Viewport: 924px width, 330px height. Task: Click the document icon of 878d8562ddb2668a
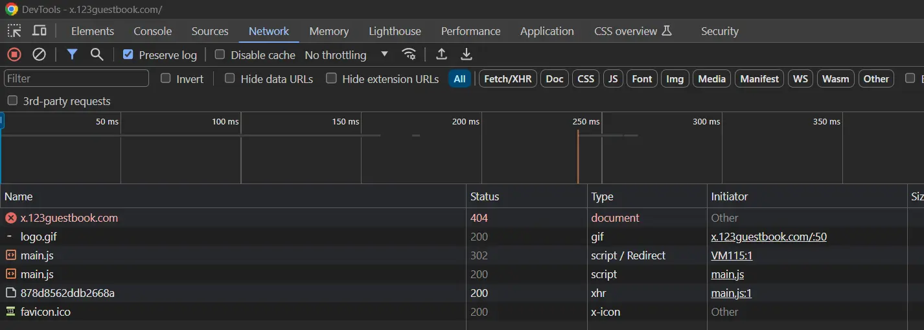coord(10,293)
